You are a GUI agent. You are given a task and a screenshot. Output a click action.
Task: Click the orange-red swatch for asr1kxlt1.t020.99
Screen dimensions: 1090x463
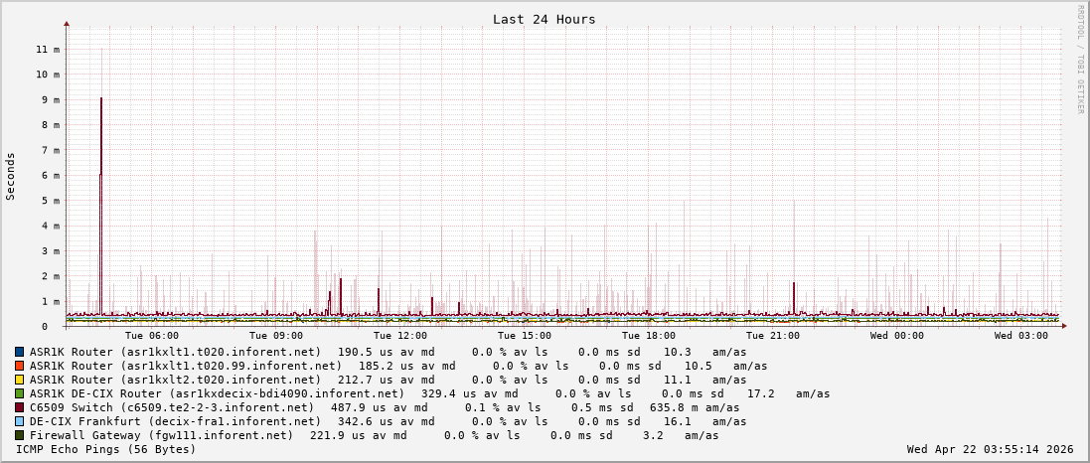20,366
